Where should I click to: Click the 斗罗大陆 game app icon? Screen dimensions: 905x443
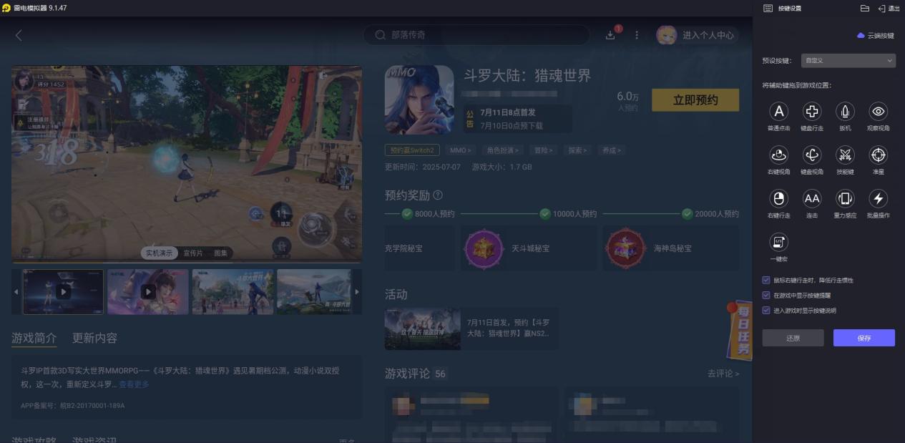419,100
